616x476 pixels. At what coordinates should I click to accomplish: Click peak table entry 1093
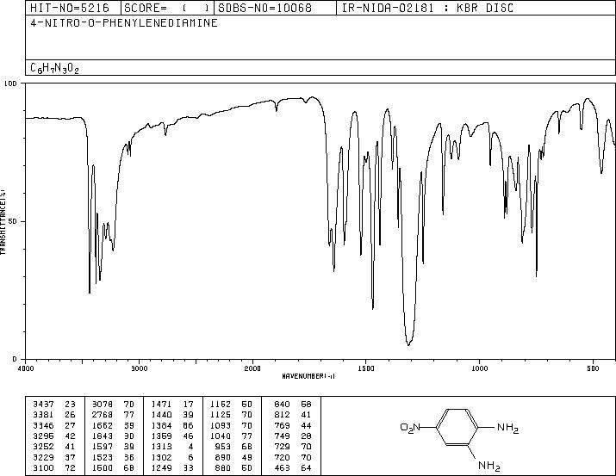pyautogui.click(x=221, y=425)
